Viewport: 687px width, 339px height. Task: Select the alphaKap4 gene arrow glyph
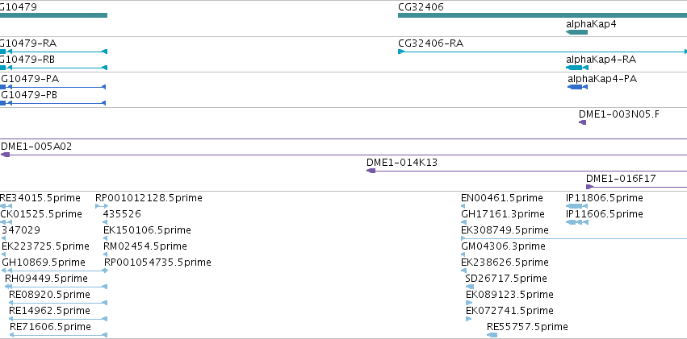tap(576, 32)
